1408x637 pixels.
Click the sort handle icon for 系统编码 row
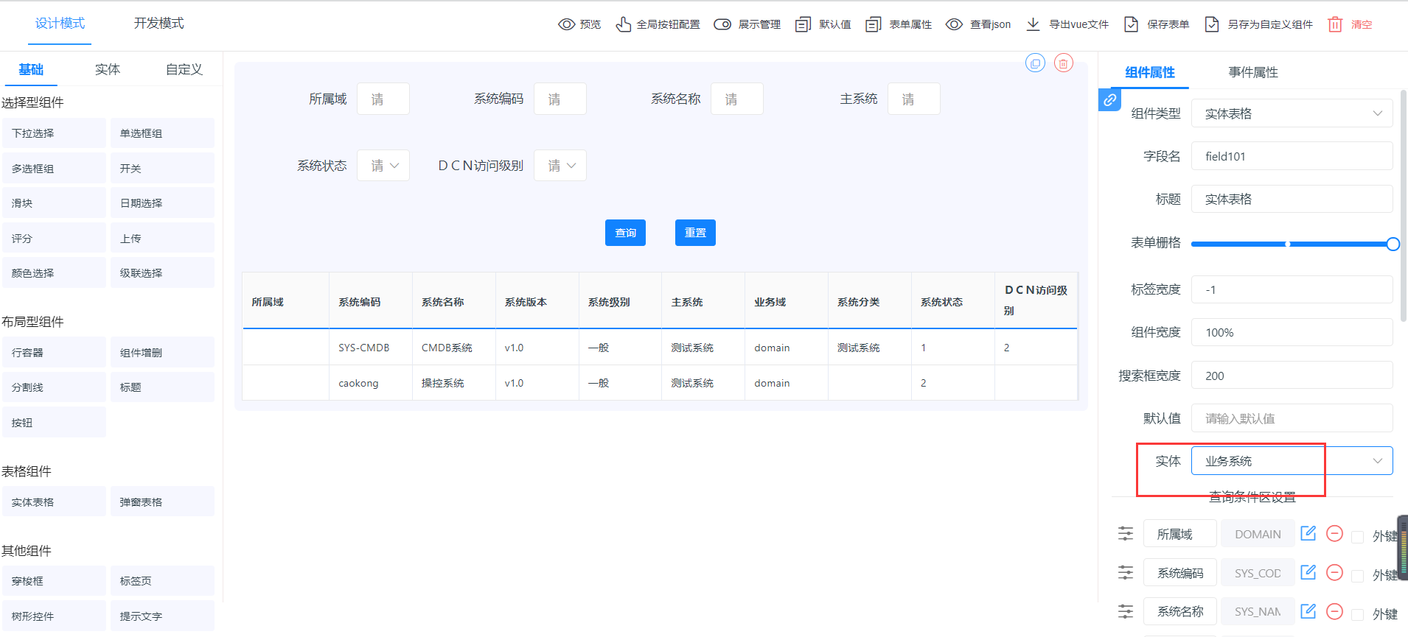[x=1126, y=572]
